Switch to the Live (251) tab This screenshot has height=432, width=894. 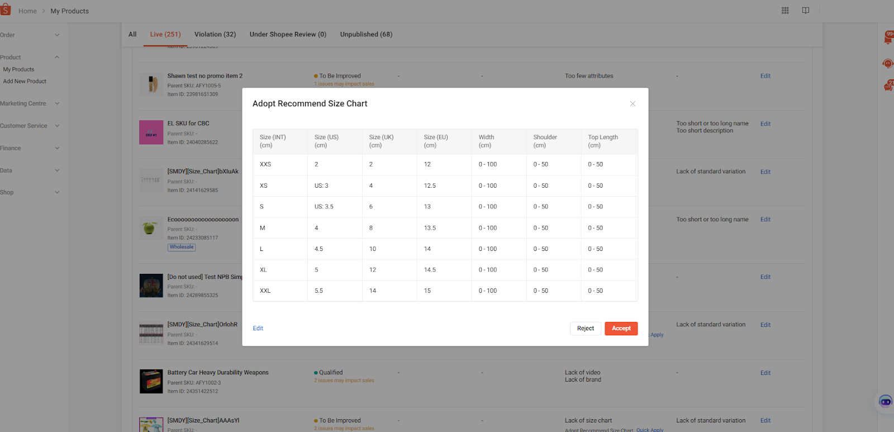pyautogui.click(x=165, y=35)
